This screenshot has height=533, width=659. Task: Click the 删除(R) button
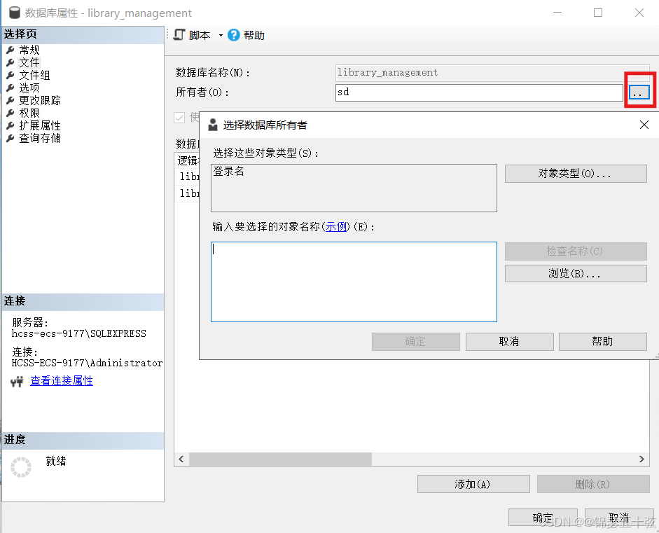point(593,484)
